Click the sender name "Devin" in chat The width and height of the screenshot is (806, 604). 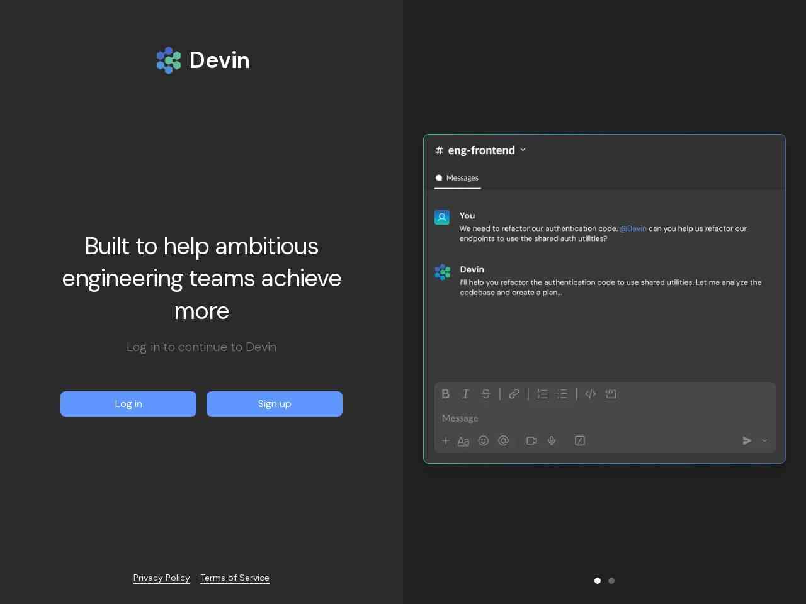(472, 269)
